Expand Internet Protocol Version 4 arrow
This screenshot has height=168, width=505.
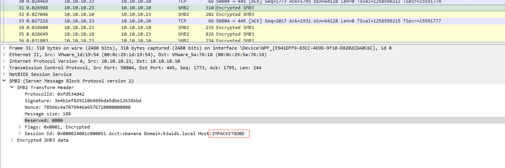coord(4,61)
